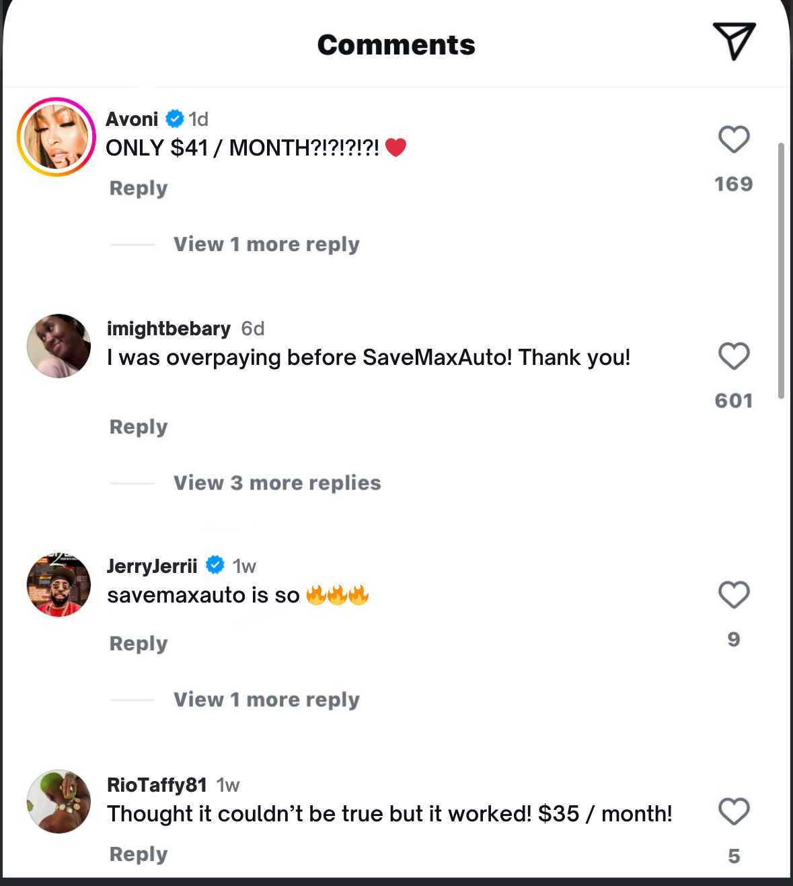Tap the red heart emoji in Avoni's comment
The width and height of the screenshot is (793, 886).
coord(398,147)
